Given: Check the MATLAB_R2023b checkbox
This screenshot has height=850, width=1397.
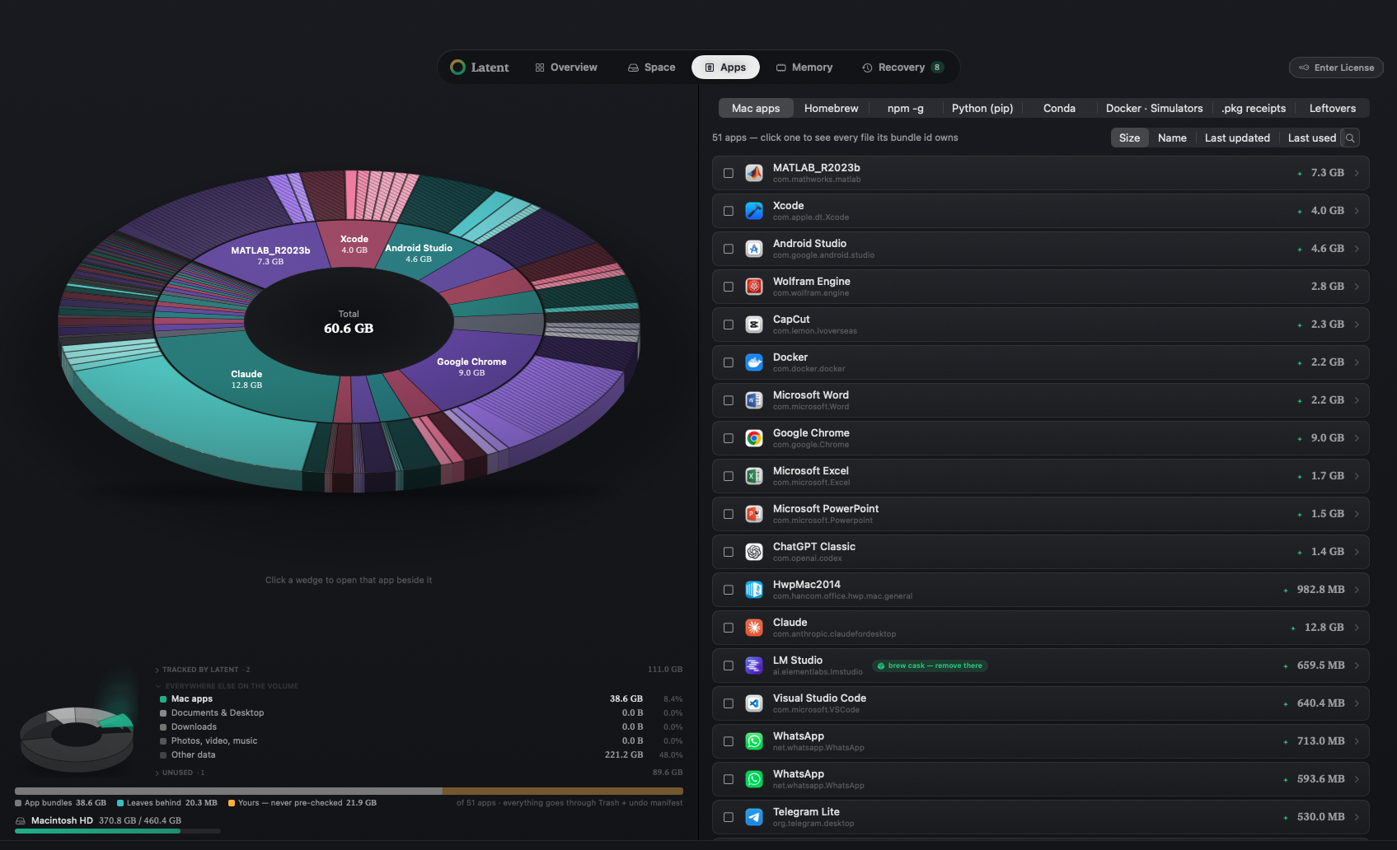Looking at the screenshot, I should pos(729,173).
